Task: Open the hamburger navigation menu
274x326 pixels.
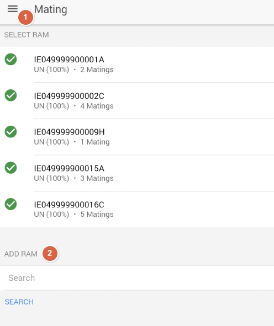Action: click(13, 9)
